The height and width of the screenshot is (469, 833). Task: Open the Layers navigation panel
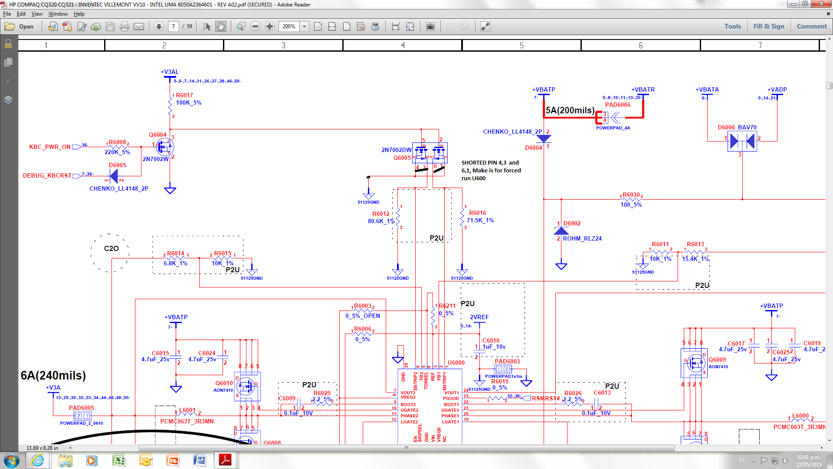pyautogui.click(x=8, y=100)
